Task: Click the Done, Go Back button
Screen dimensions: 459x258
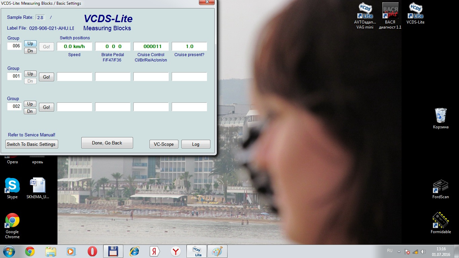Action: (107, 143)
